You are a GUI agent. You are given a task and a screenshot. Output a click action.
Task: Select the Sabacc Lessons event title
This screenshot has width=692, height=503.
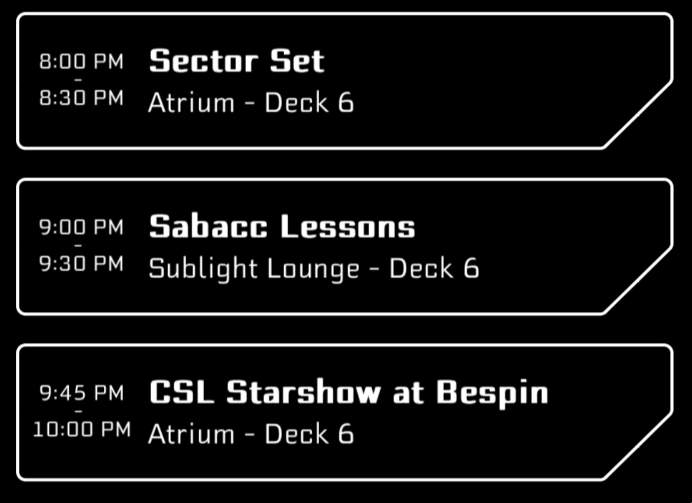click(282, 227)
